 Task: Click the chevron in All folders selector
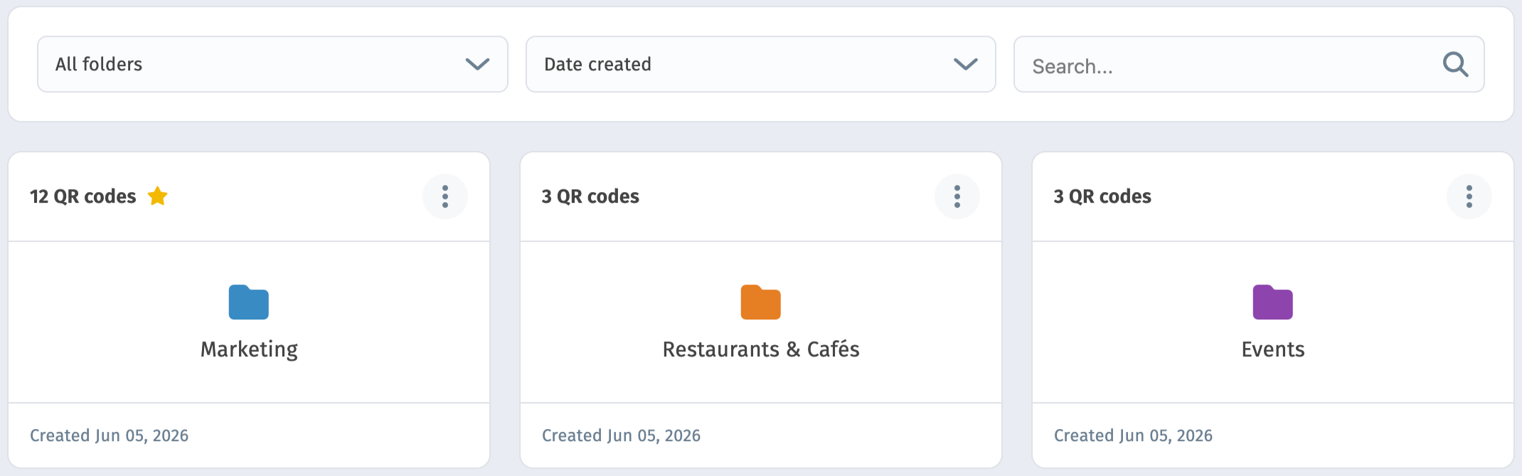[x=477, y=64]
